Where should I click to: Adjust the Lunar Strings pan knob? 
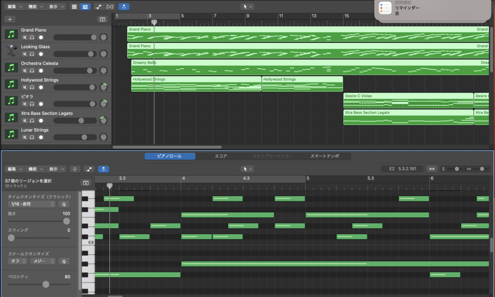pyautogui.click(x=103, y=137)
